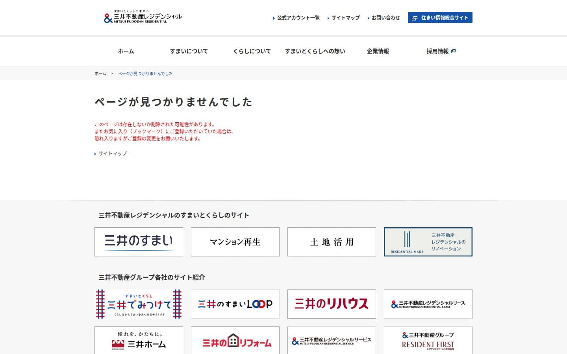This screenshot has width=567, height=354.
Task: Open the 三井でみつけて site banner
Action: click(x=139, y=304)
